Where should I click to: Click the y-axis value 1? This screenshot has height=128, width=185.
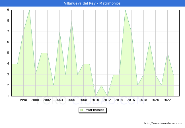coord(8,96)
